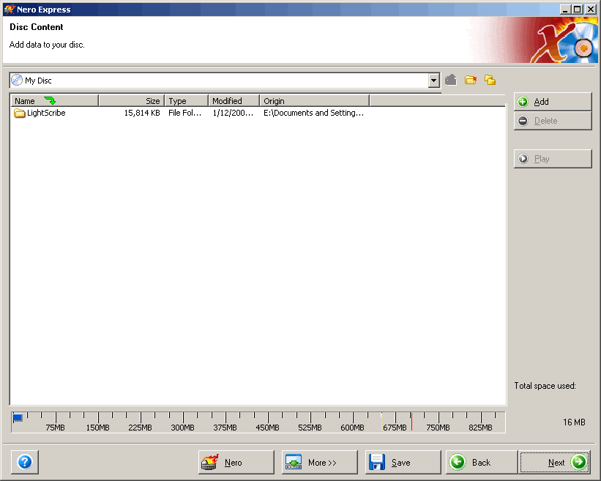Open the Nero Express title bar system icon
601x481 pixels.
tap(10, 10)
